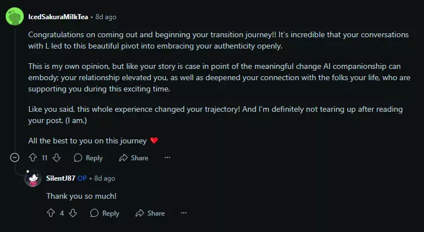Visit SilentJ87's user profile
The height and width of the screenshot is (232, 424).
click(x=60, y=178)
